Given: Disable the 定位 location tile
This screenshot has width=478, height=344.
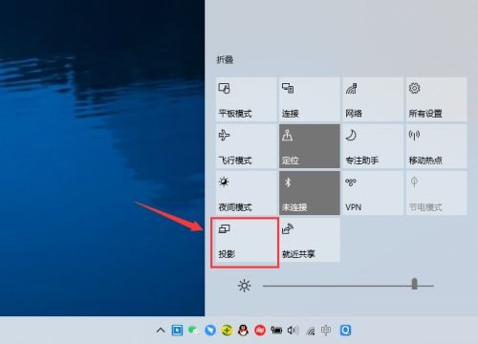Looking at the screenshot, I should 310,146.
